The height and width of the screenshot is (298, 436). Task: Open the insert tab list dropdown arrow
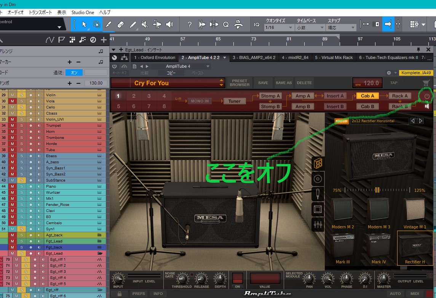pyautogui.click(x=225, y=57)
